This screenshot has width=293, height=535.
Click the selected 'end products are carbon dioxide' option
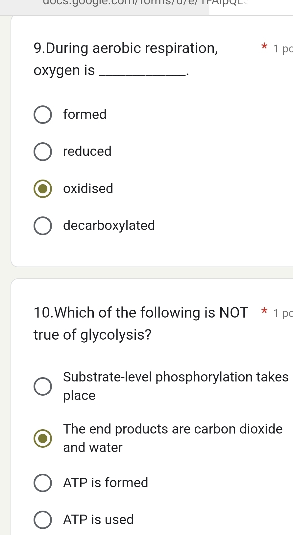tap(42, 438)
